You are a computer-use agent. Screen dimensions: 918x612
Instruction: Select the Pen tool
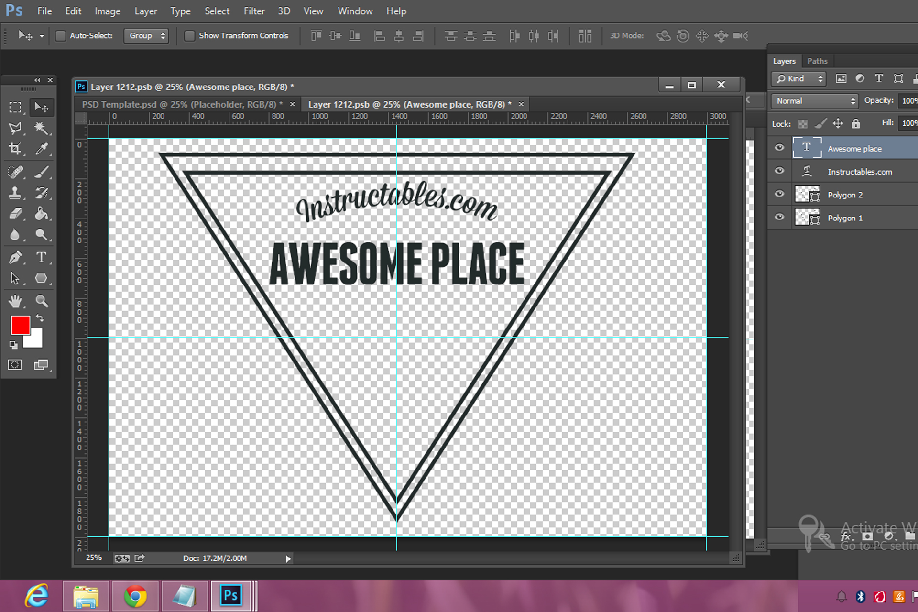(x=15, y=257)
